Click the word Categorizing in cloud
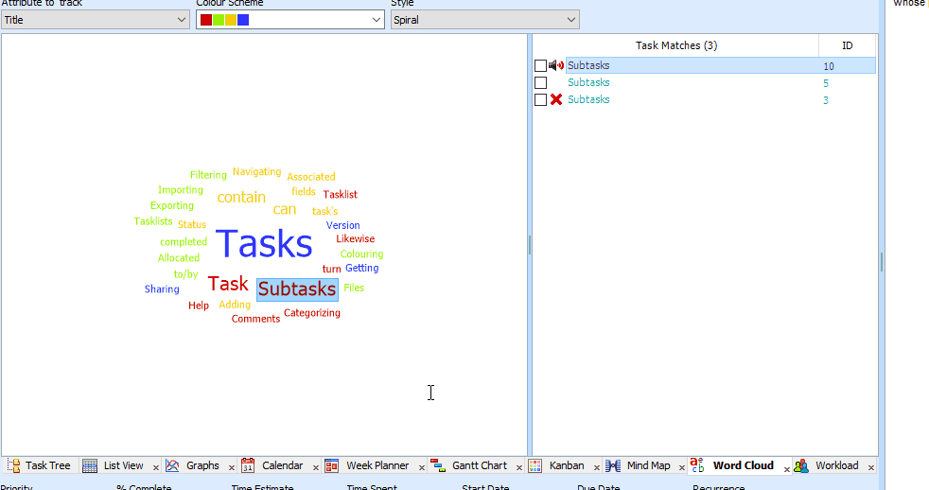The image size is (929, 490). pyautogui.click(x=311, y=313)
